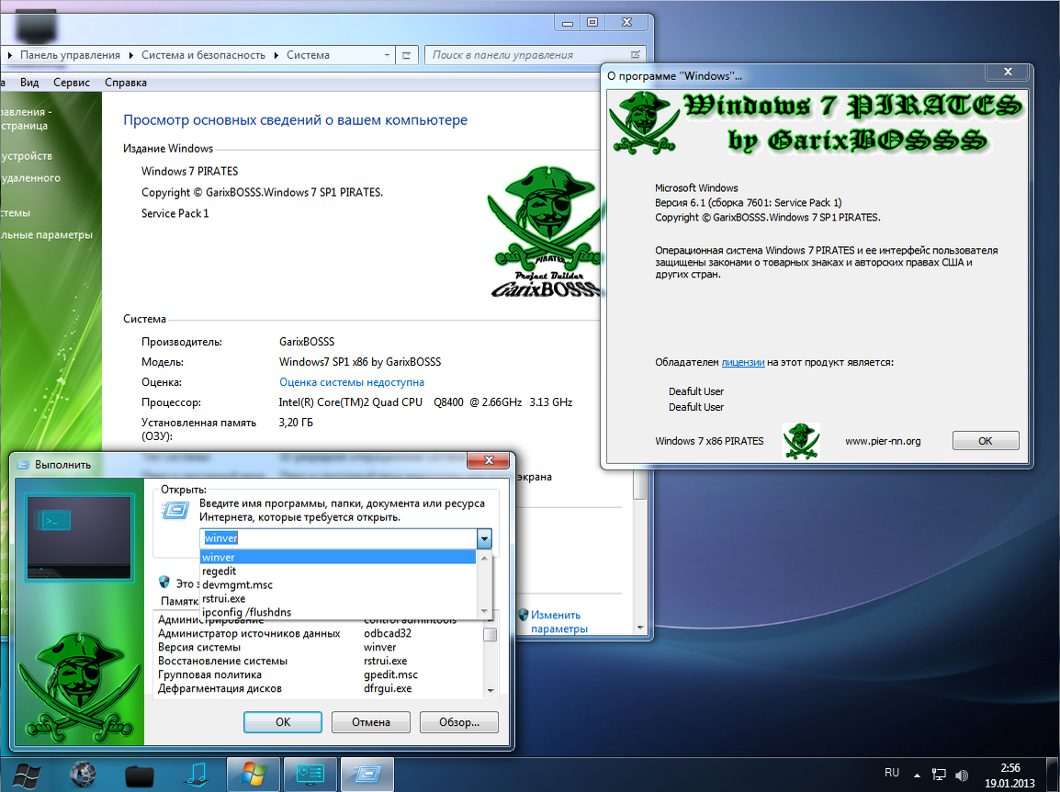Screen dimensions: 1060x792
Task: Click the breadcrumb arrow after Система и безопасность
Action: pos(276,55)
